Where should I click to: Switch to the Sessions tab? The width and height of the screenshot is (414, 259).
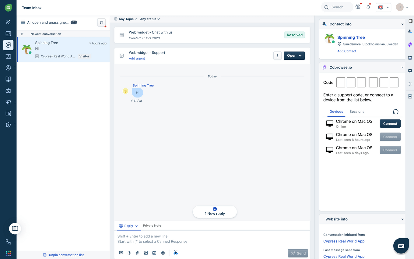pyautogui.click(x=357, y=112)
